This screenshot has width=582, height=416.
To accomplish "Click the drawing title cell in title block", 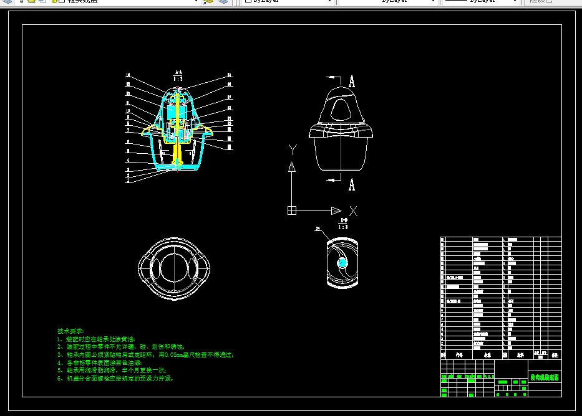I will tap(545, 377).
